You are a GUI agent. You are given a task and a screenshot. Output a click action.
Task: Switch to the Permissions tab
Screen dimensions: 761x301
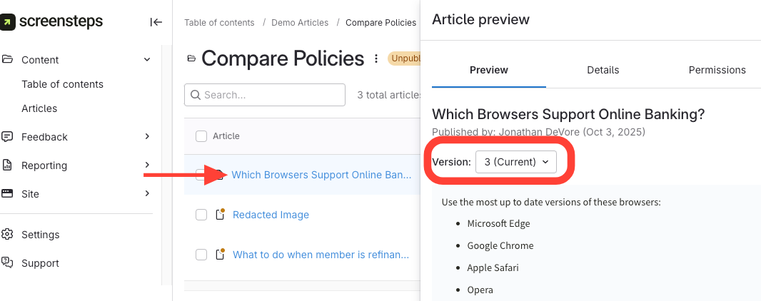tap(717, 70)
